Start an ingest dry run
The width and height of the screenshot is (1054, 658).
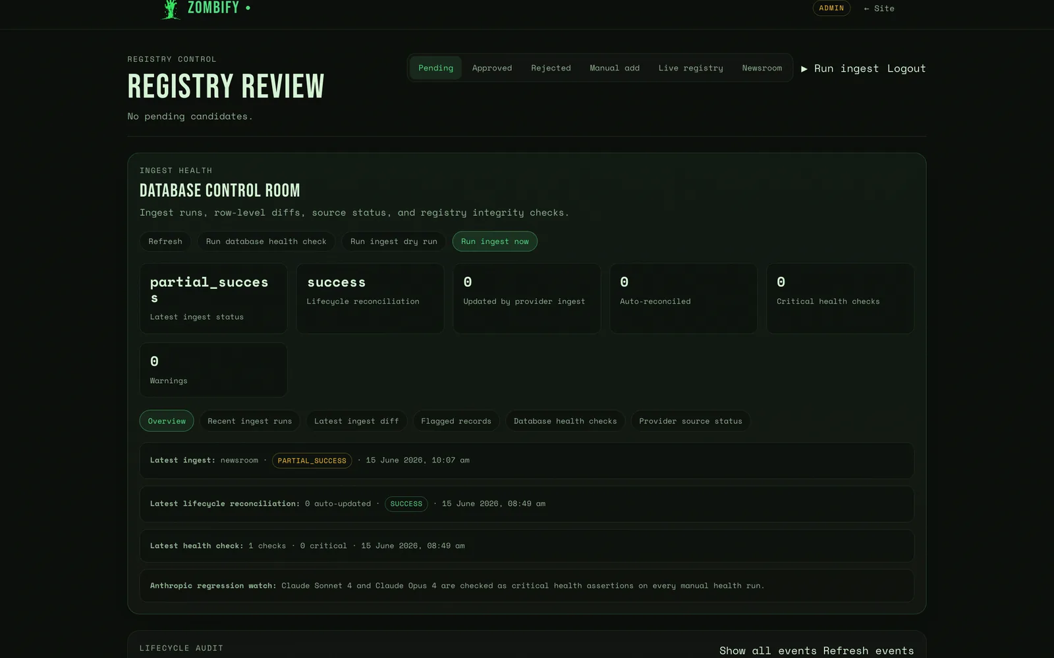click(394, 241)
